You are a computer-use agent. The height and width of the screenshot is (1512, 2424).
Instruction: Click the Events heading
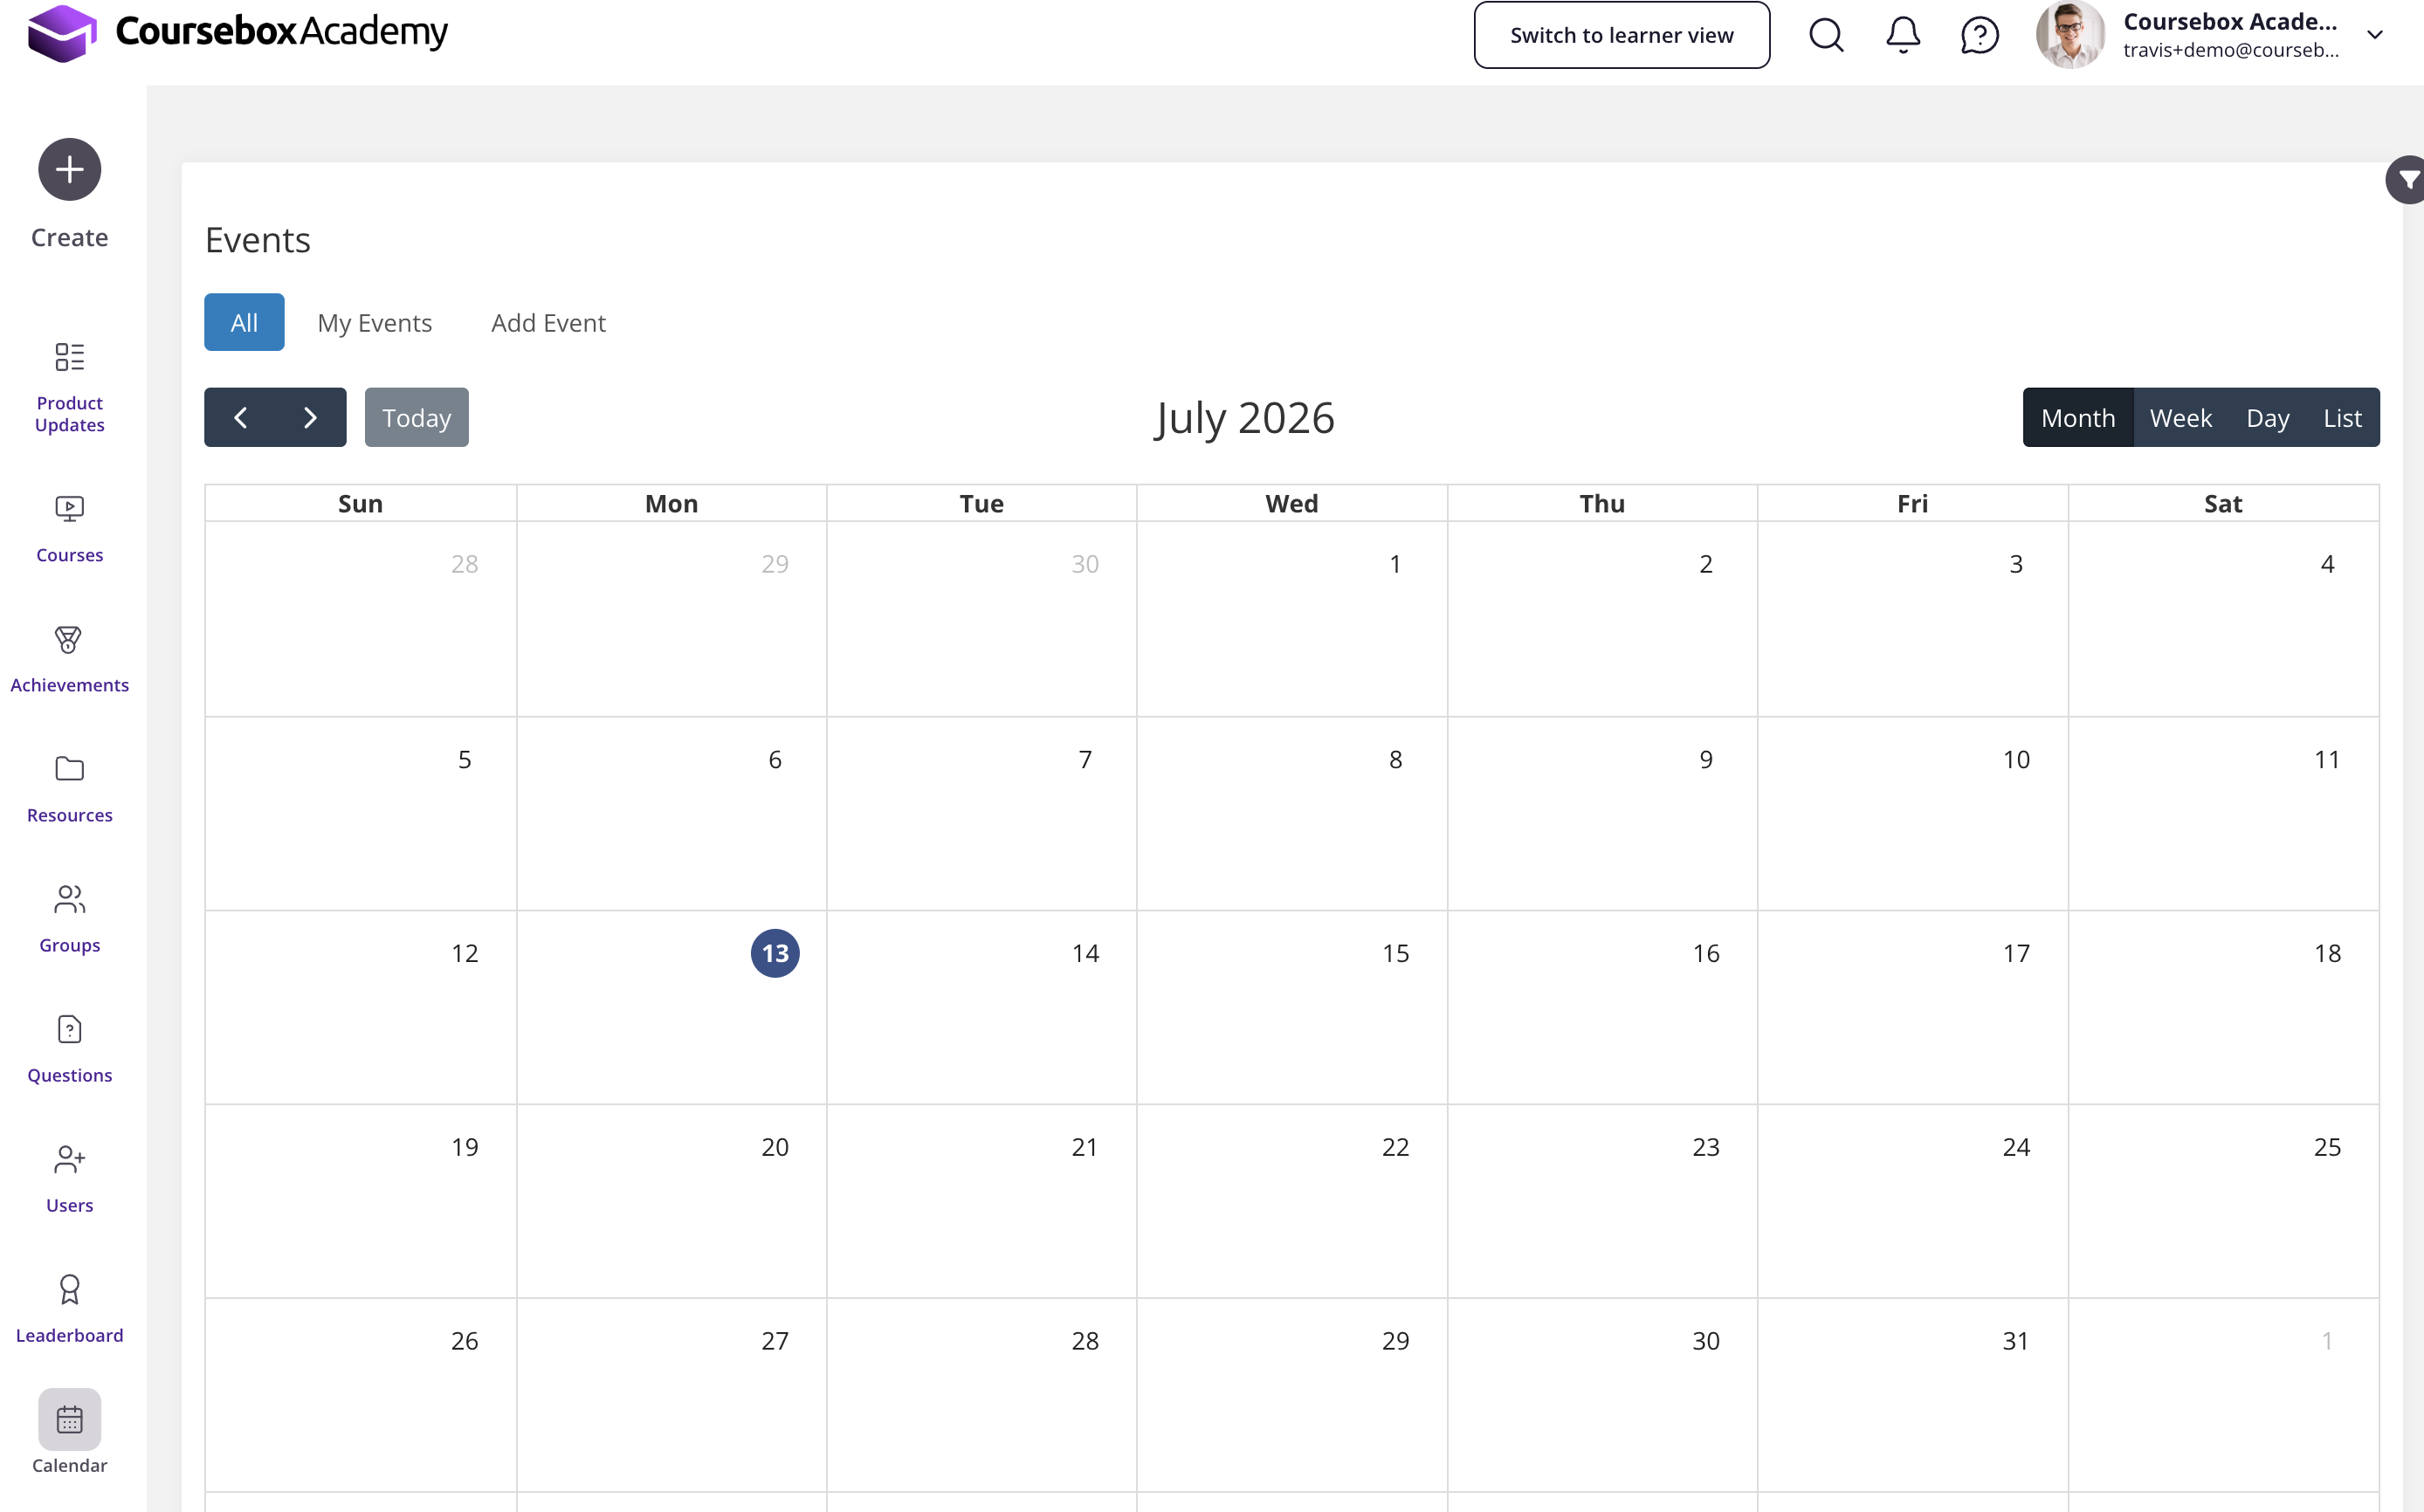tap(257, 240)
